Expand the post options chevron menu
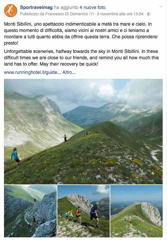167x241 pixels. coord(161,6)
